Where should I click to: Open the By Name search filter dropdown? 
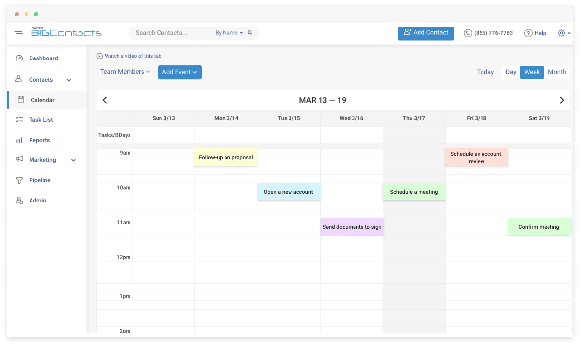pyautogui.click(x=228, y=32)
